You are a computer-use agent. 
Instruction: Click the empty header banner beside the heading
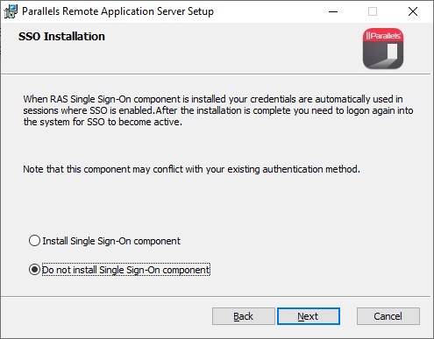pyautogui.click(x=234, y=48)
